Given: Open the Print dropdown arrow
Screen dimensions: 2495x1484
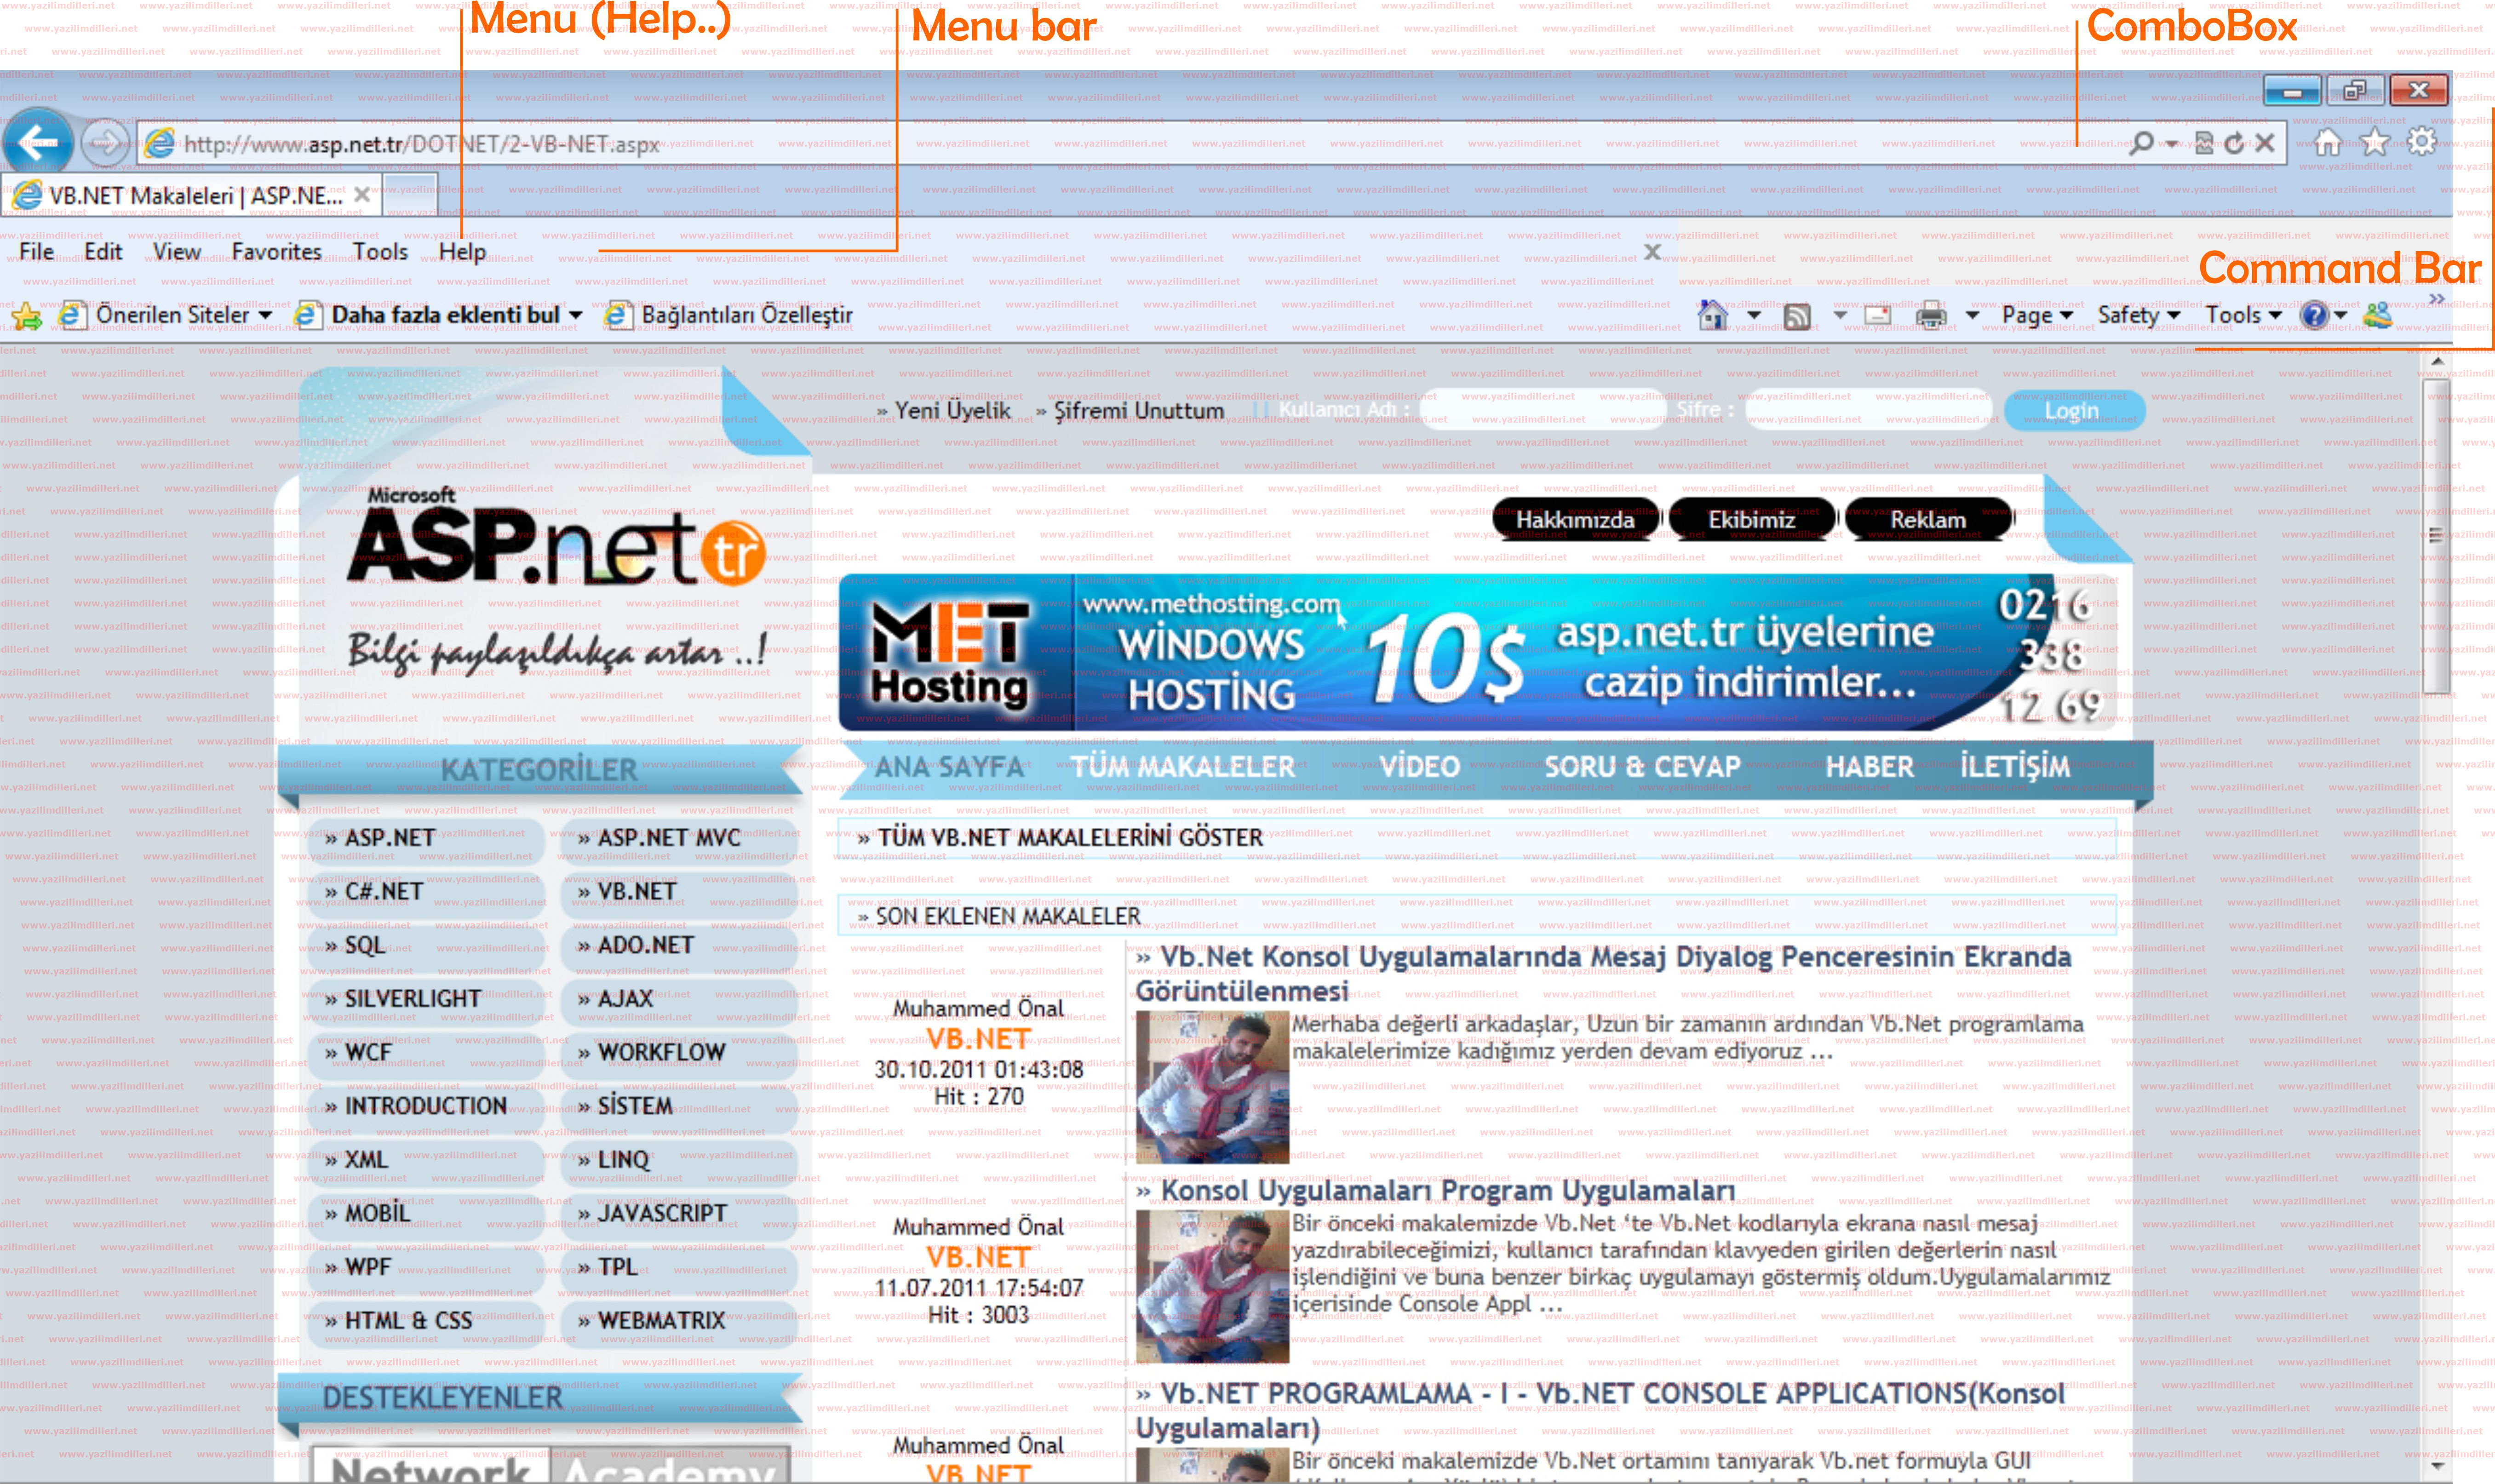Looking at the screenshot, I should tap(1972, 316).
